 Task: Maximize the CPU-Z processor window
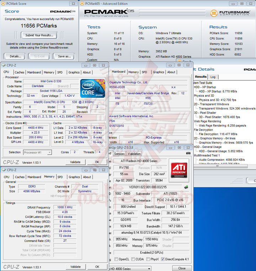(x=94, y=65)
